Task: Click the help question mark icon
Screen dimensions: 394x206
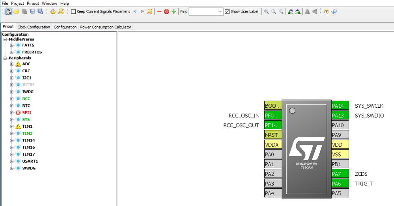Action: pos(326,11)
